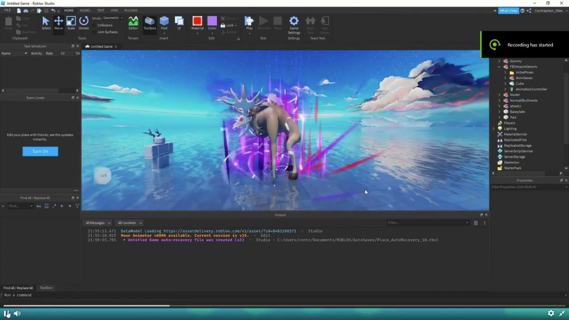
Task: Mute the video player volume
Action: pos(17,313)
